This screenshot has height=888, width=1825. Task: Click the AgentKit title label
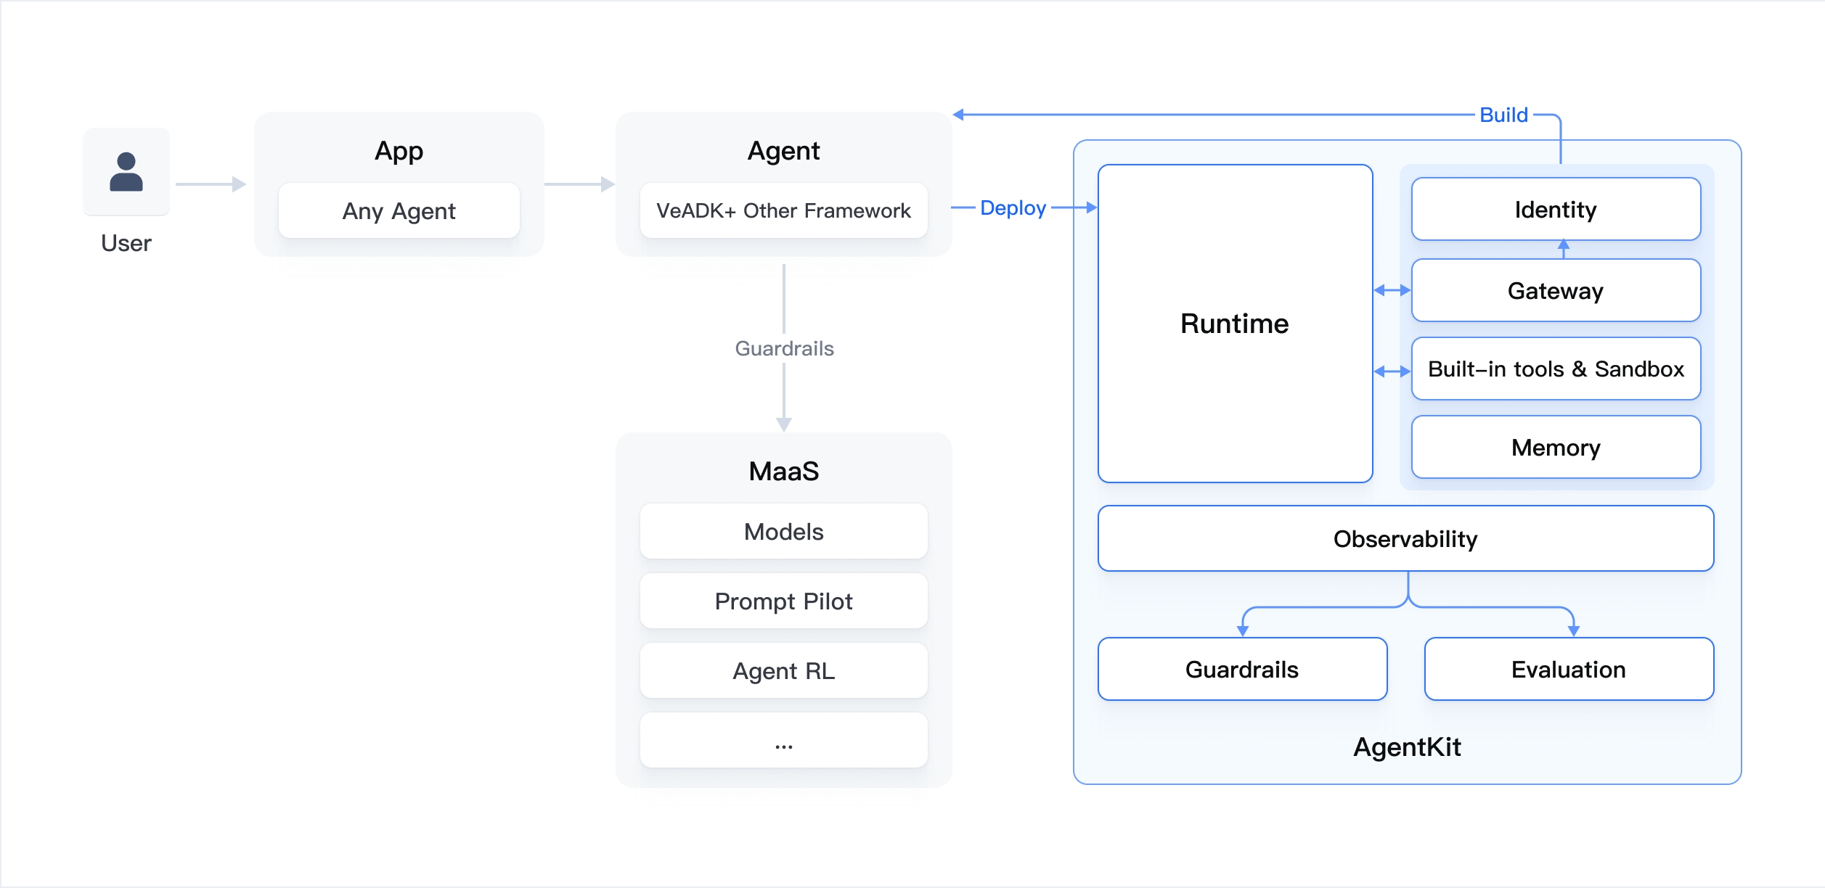[1406, 747]
